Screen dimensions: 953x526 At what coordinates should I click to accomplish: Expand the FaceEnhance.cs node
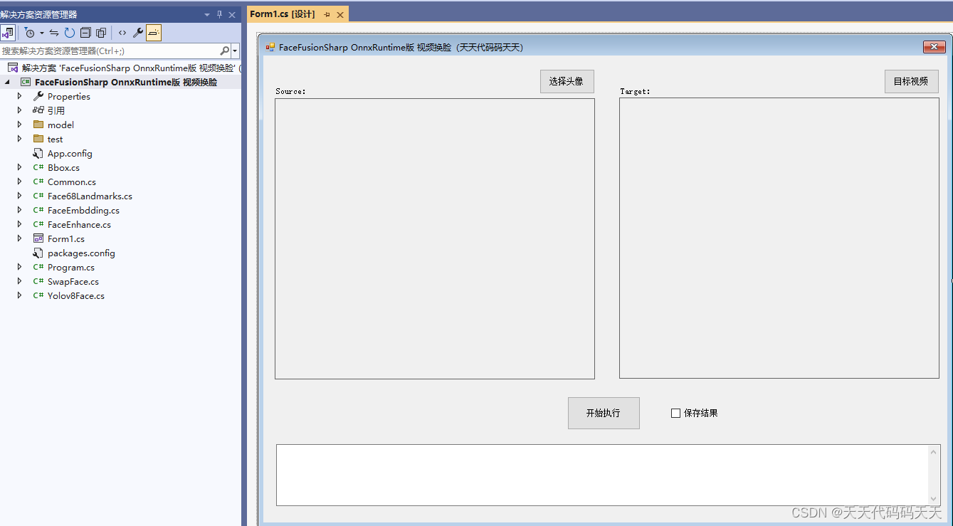(20, 224)
